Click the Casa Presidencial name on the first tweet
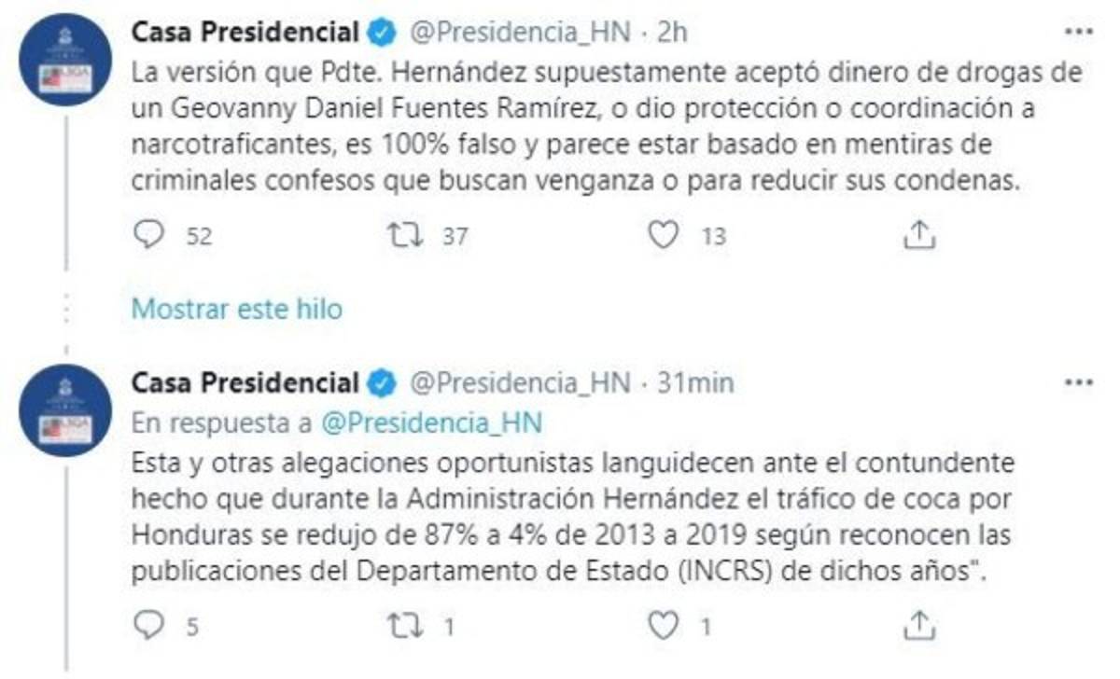Viewport: 1120px width, 679px height. pos(245,33)
